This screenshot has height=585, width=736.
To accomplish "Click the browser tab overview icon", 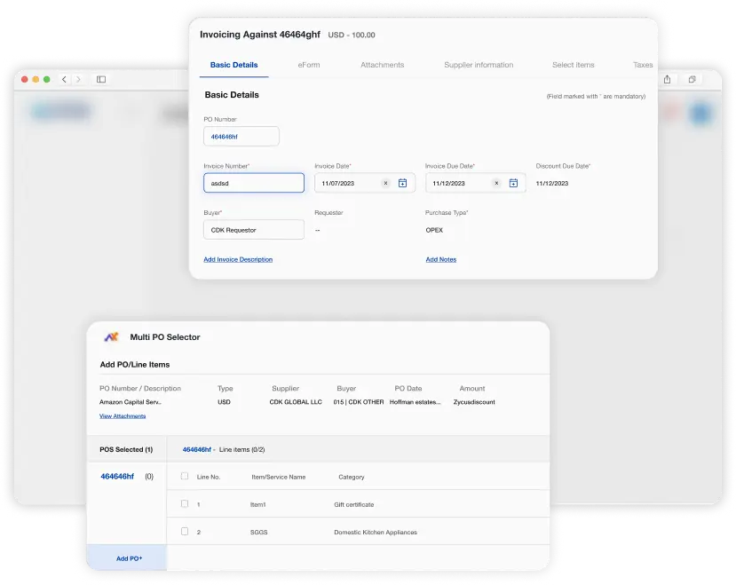I will point(692,79).
